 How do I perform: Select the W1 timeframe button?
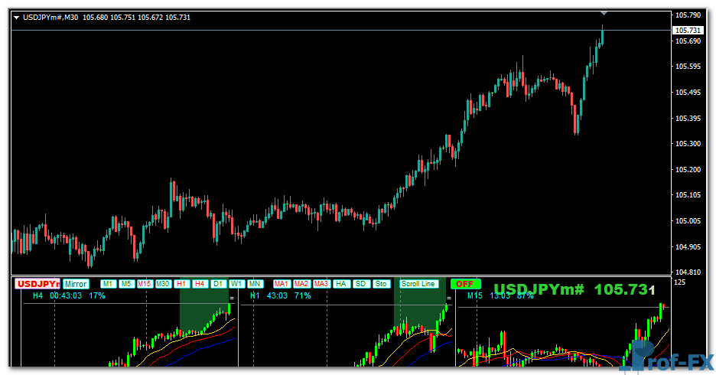click(x=236, y=284)
